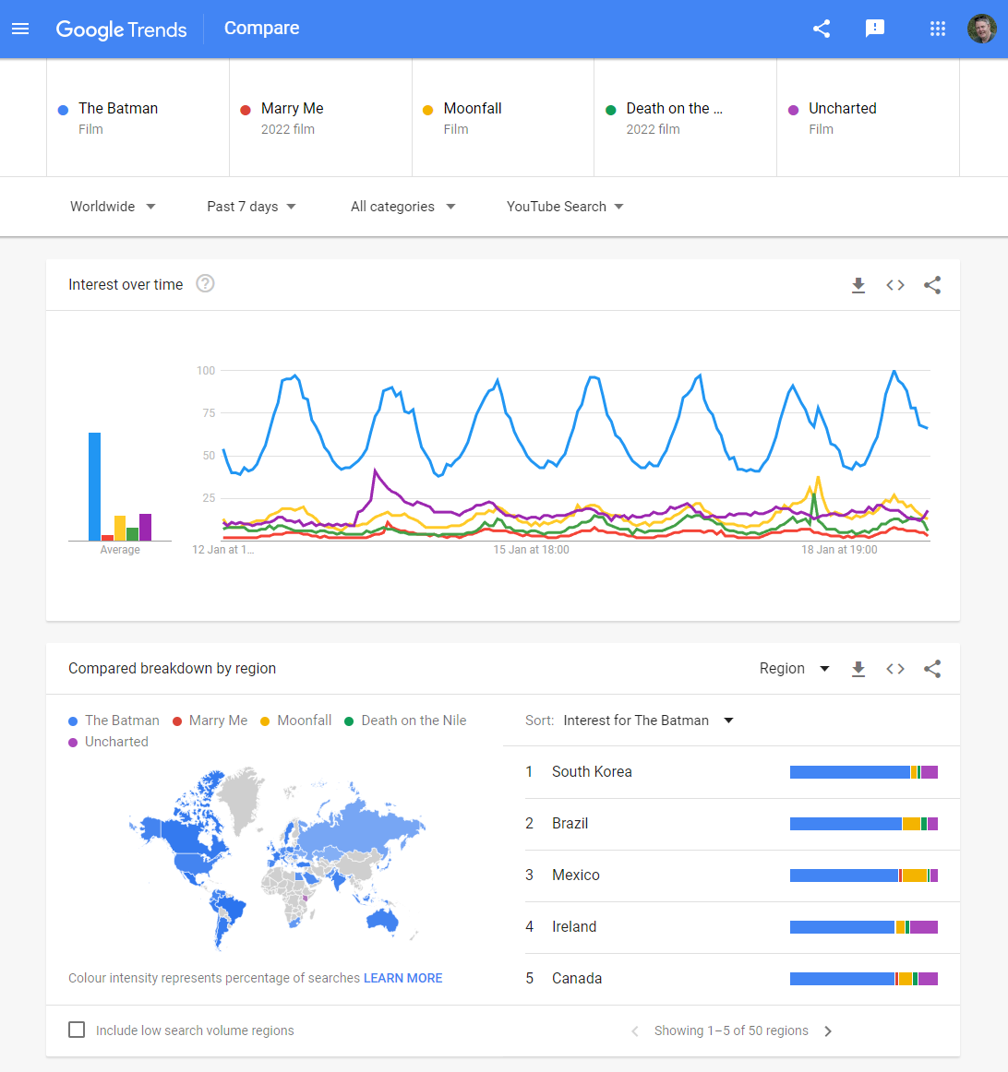The image size is (1008, 1072).
Task: Click the Compare header label
Action: (x=262, y=28)
